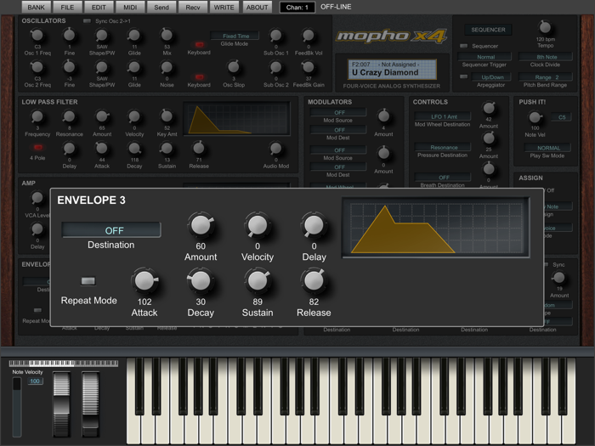Open the Pitch Bend Range dropdown

coord(546,77)
